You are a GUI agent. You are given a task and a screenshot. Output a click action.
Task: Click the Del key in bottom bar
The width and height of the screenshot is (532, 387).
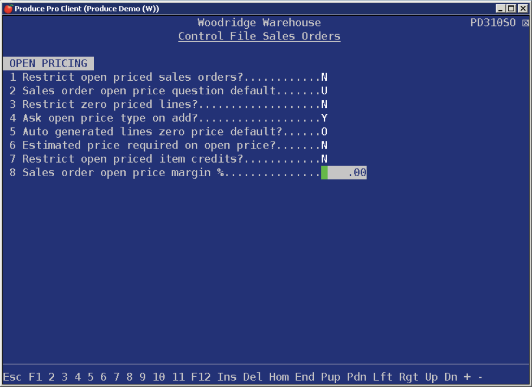253,377
